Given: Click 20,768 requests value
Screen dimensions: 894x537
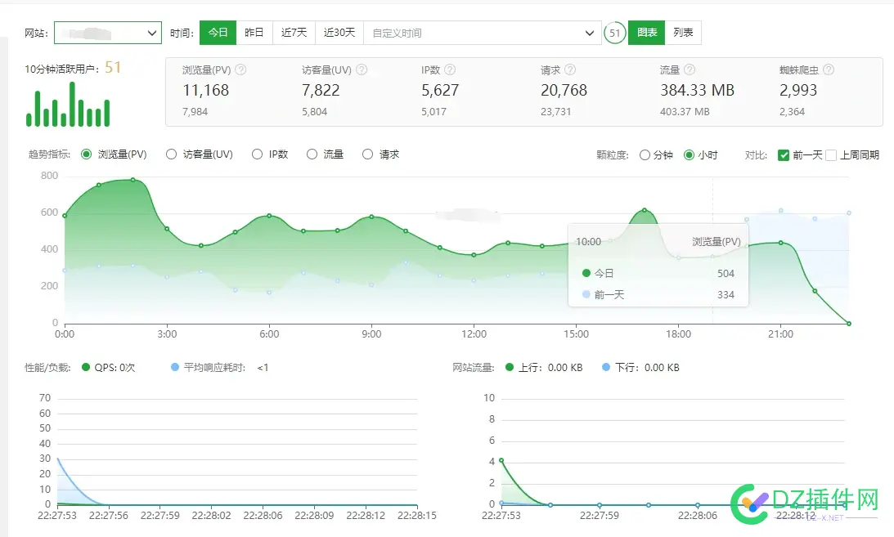Looking at the screenshot, I should tap(564, 91).
